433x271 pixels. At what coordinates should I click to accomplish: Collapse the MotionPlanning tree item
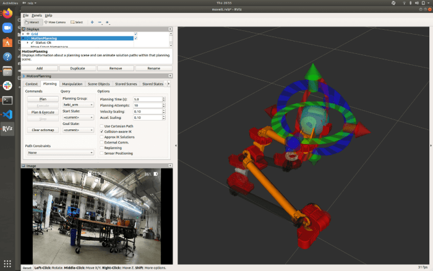(x=24, y=38)
